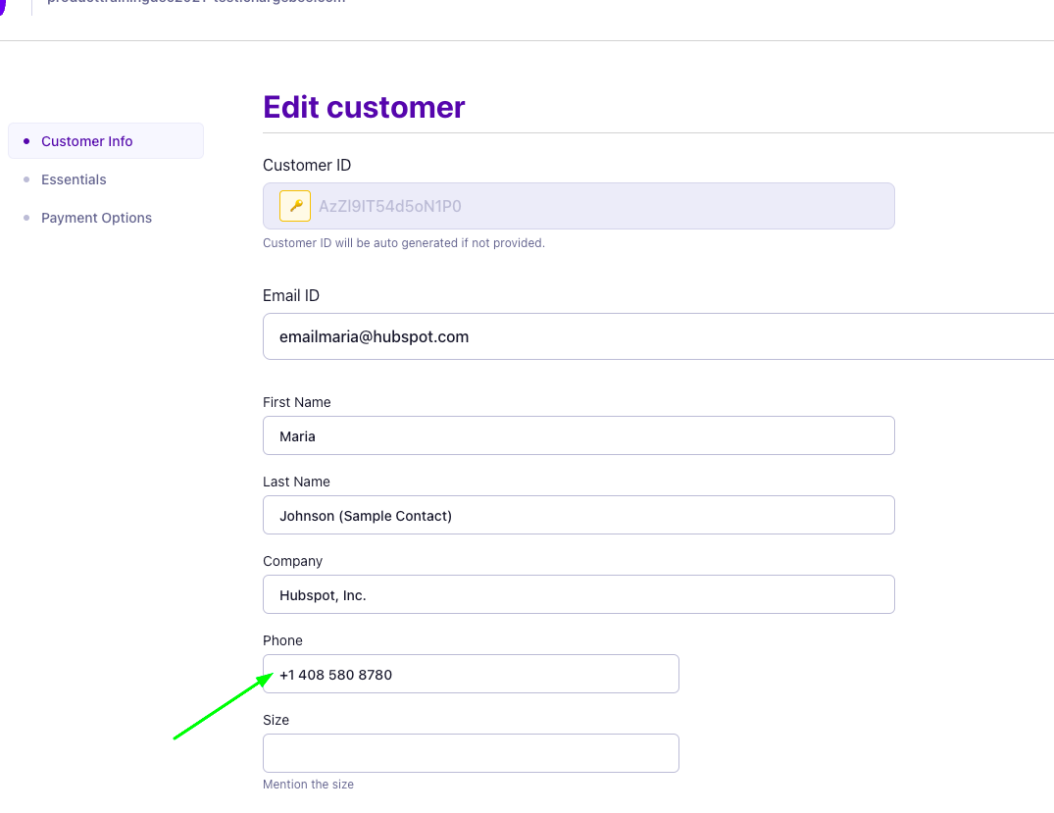This screenshot has width=1054, height=813.
Task: Click the purple logo at top left
Action: tap(3, 4)
